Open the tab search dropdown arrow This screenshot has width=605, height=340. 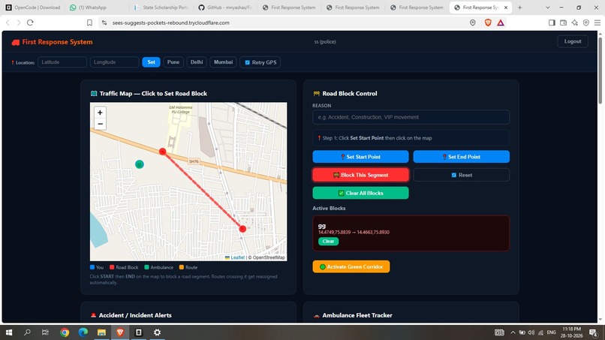click(547, 8)
